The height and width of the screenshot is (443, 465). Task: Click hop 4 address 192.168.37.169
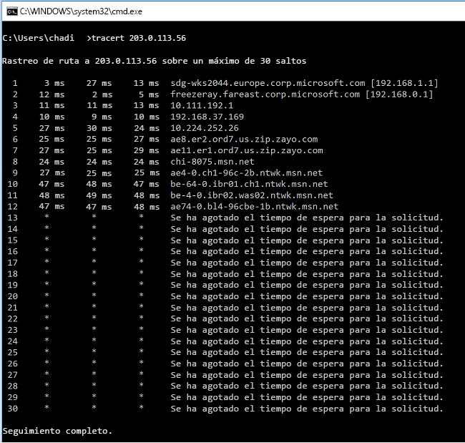point(207,117)
